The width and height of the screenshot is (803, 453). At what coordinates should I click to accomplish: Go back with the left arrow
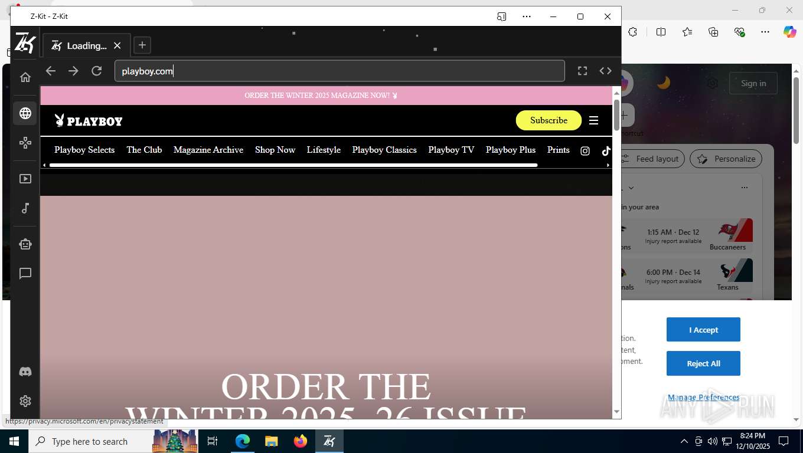[51, 71]
